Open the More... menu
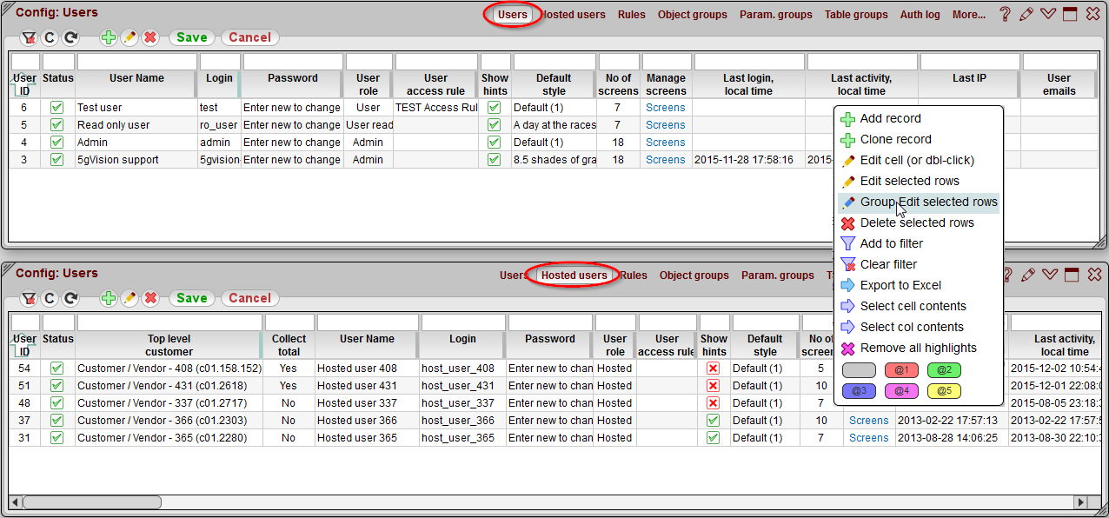The image size is (1109, 518). pyautogui.click(x=968, y=14)
